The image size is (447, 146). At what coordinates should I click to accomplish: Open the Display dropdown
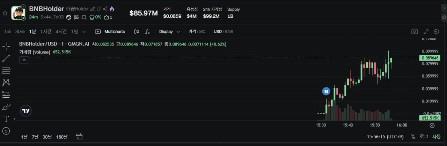(x=170, y=32)
